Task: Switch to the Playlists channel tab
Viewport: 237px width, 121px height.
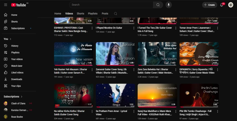Action: tap(93, 14)
